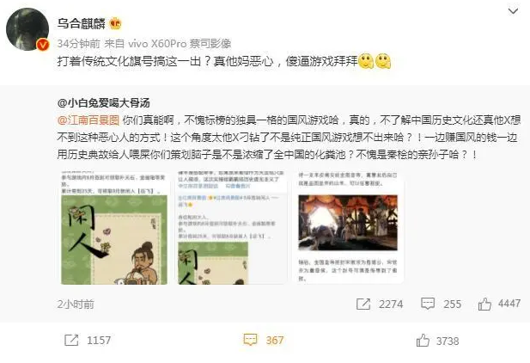The height and width of the screenshot is (363, 530).
Task: Open the 乌合麒麟 username link
Action: pos(81,23)
